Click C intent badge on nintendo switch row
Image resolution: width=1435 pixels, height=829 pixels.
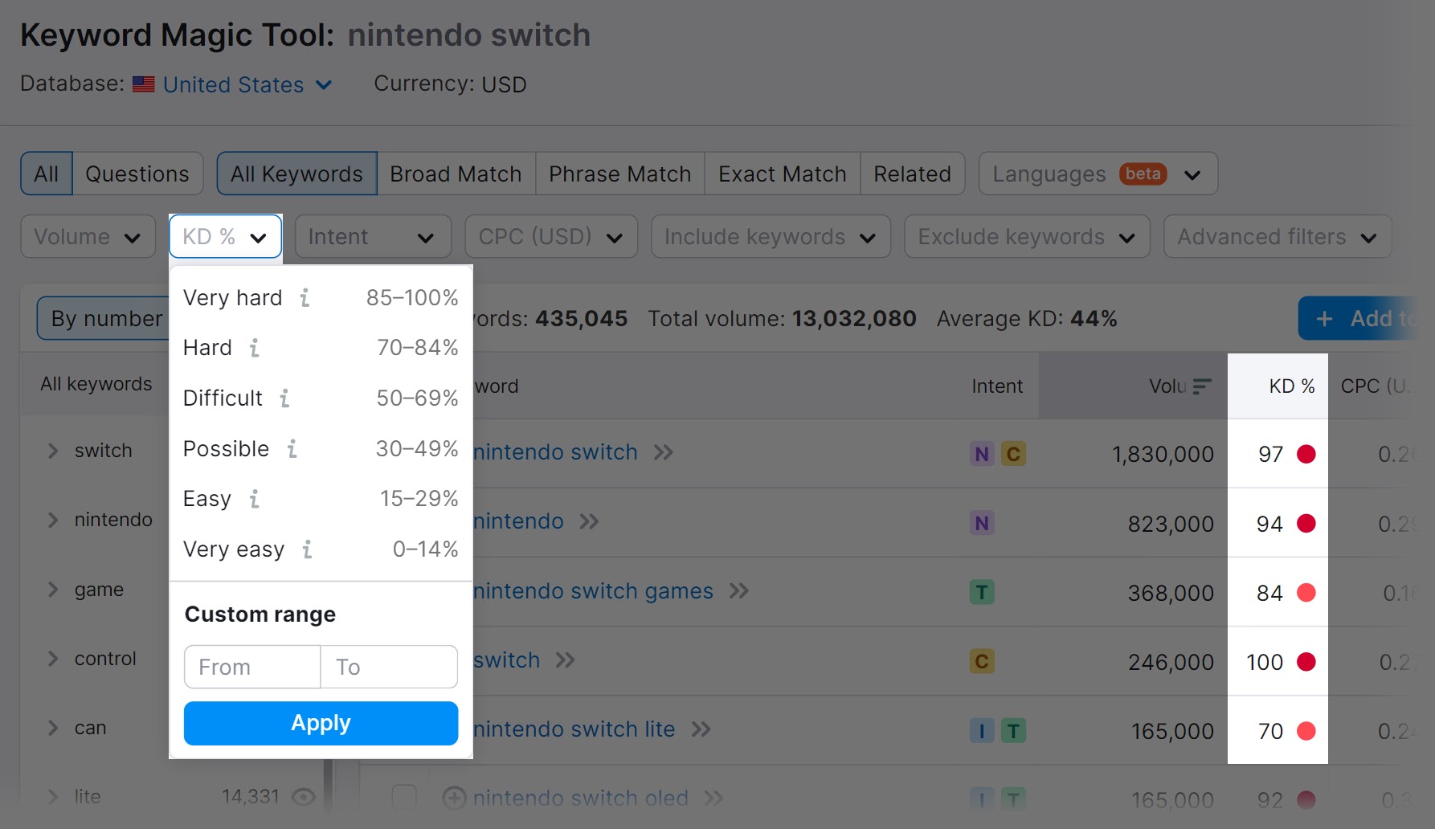[x=1013, y=454]
